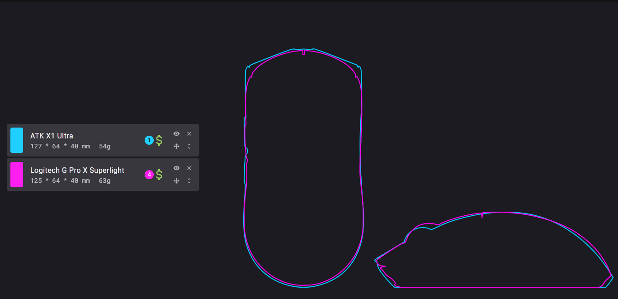Click the move icon for Logitech G Pro X Superlight

[x=176, y=180]
